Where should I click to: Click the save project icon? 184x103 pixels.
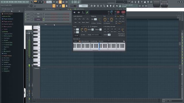145,2
